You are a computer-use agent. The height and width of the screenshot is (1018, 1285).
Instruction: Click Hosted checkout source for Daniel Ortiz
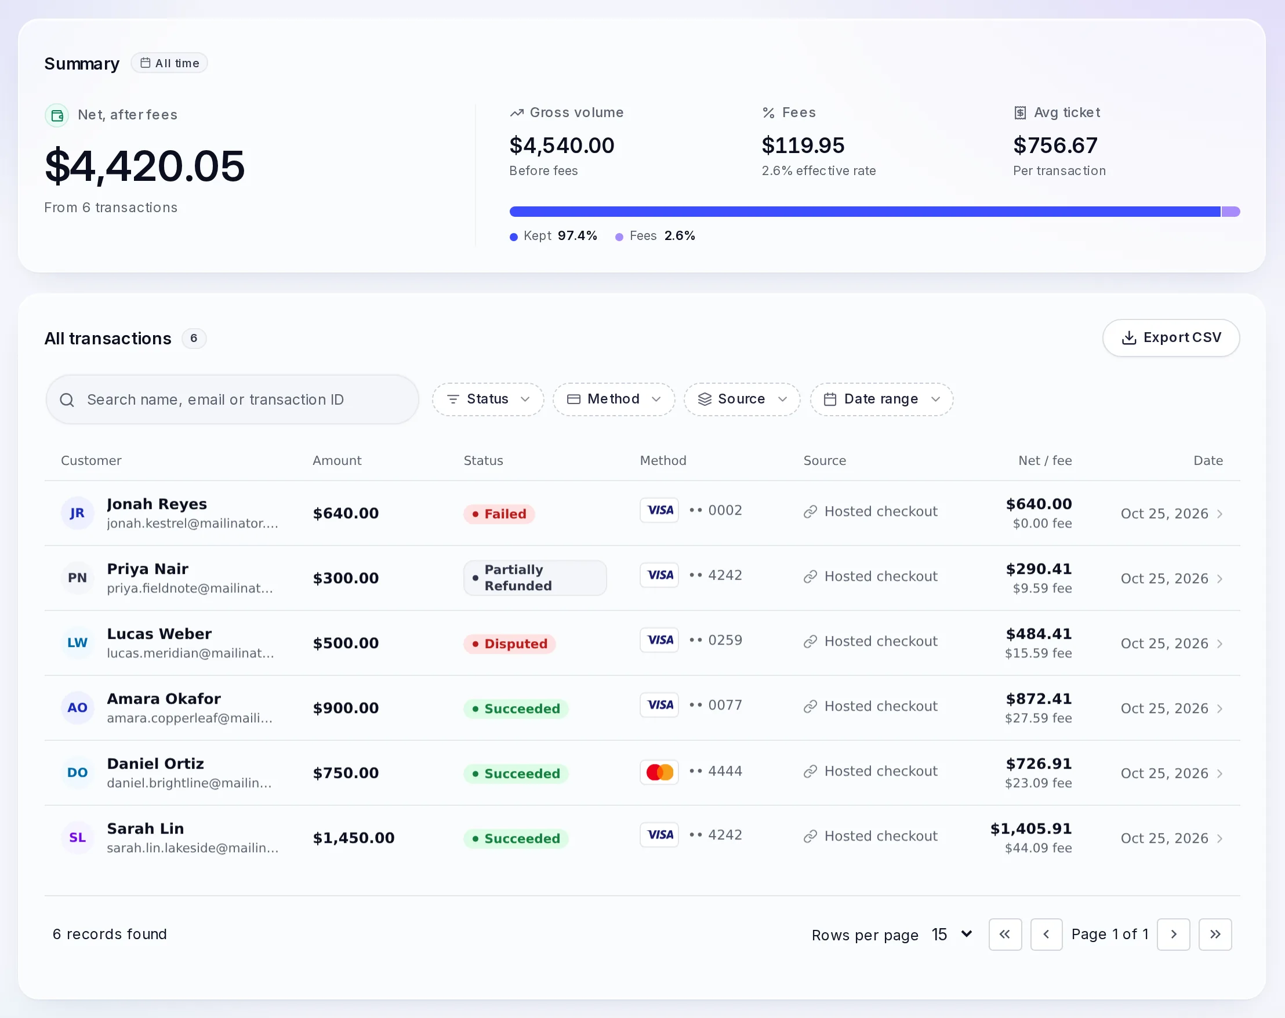(x=870, y=771)
